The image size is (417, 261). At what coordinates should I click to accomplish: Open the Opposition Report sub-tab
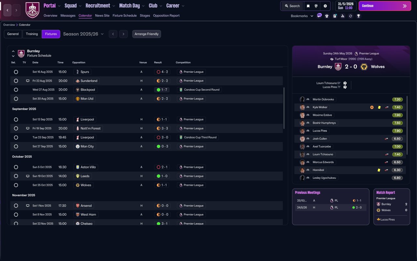pyautogui.click(x=166, y=16)
